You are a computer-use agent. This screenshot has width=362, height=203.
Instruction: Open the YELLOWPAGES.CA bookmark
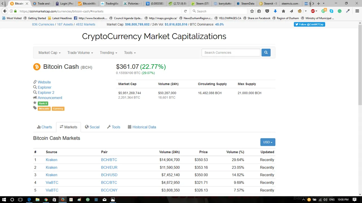228,18
